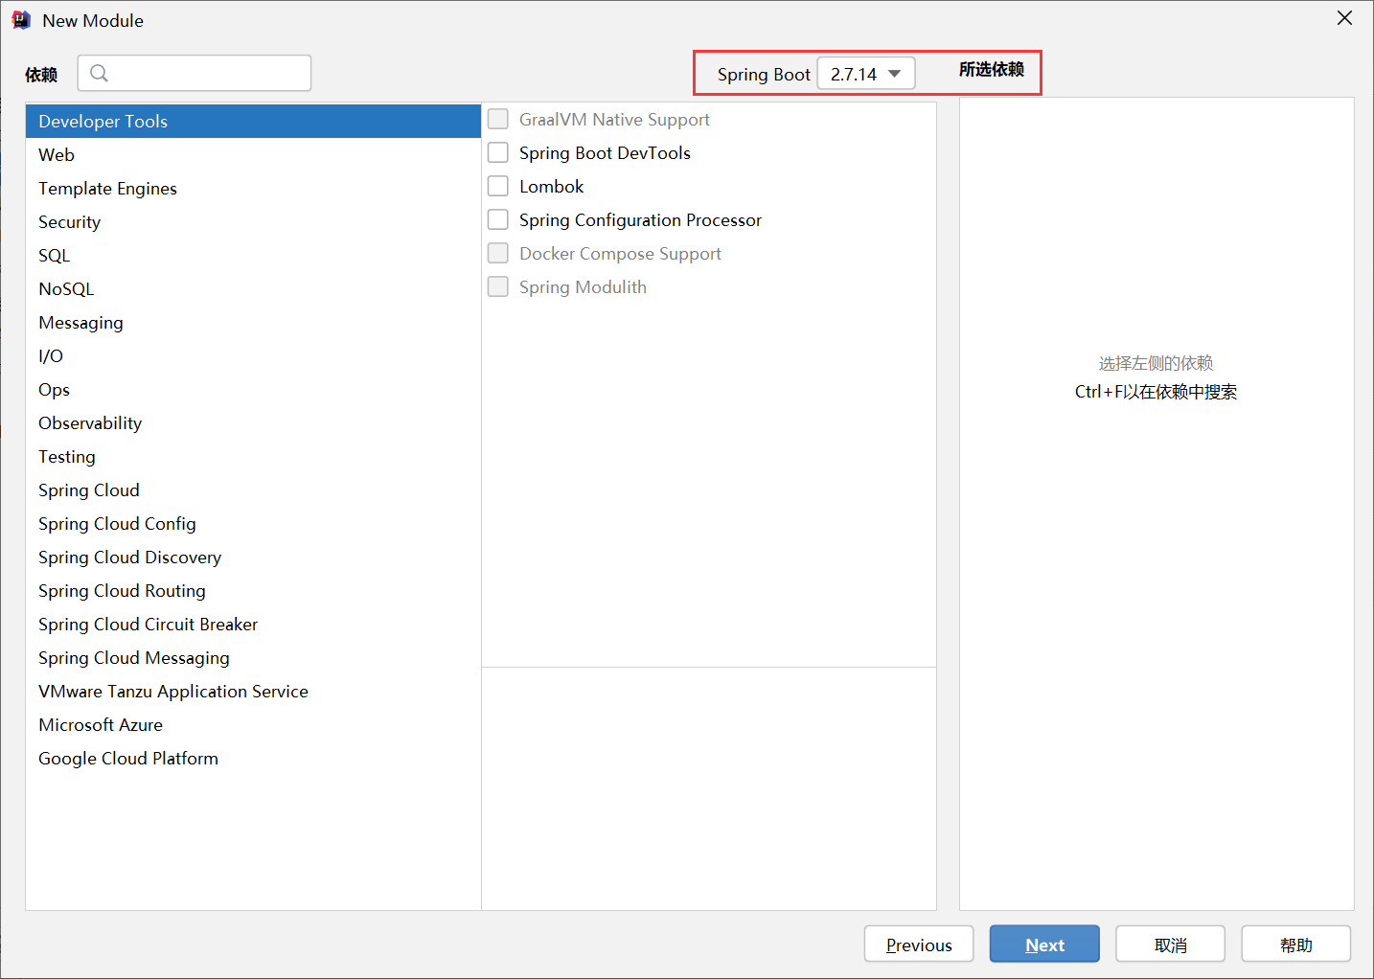Click the New Module title text

point(93,20)
